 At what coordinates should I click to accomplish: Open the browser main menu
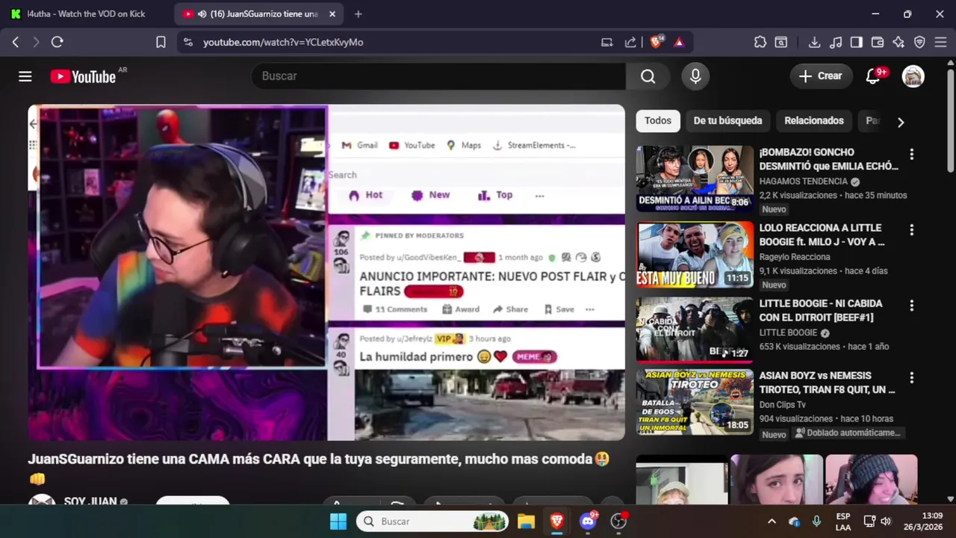(x=940, y=43)
